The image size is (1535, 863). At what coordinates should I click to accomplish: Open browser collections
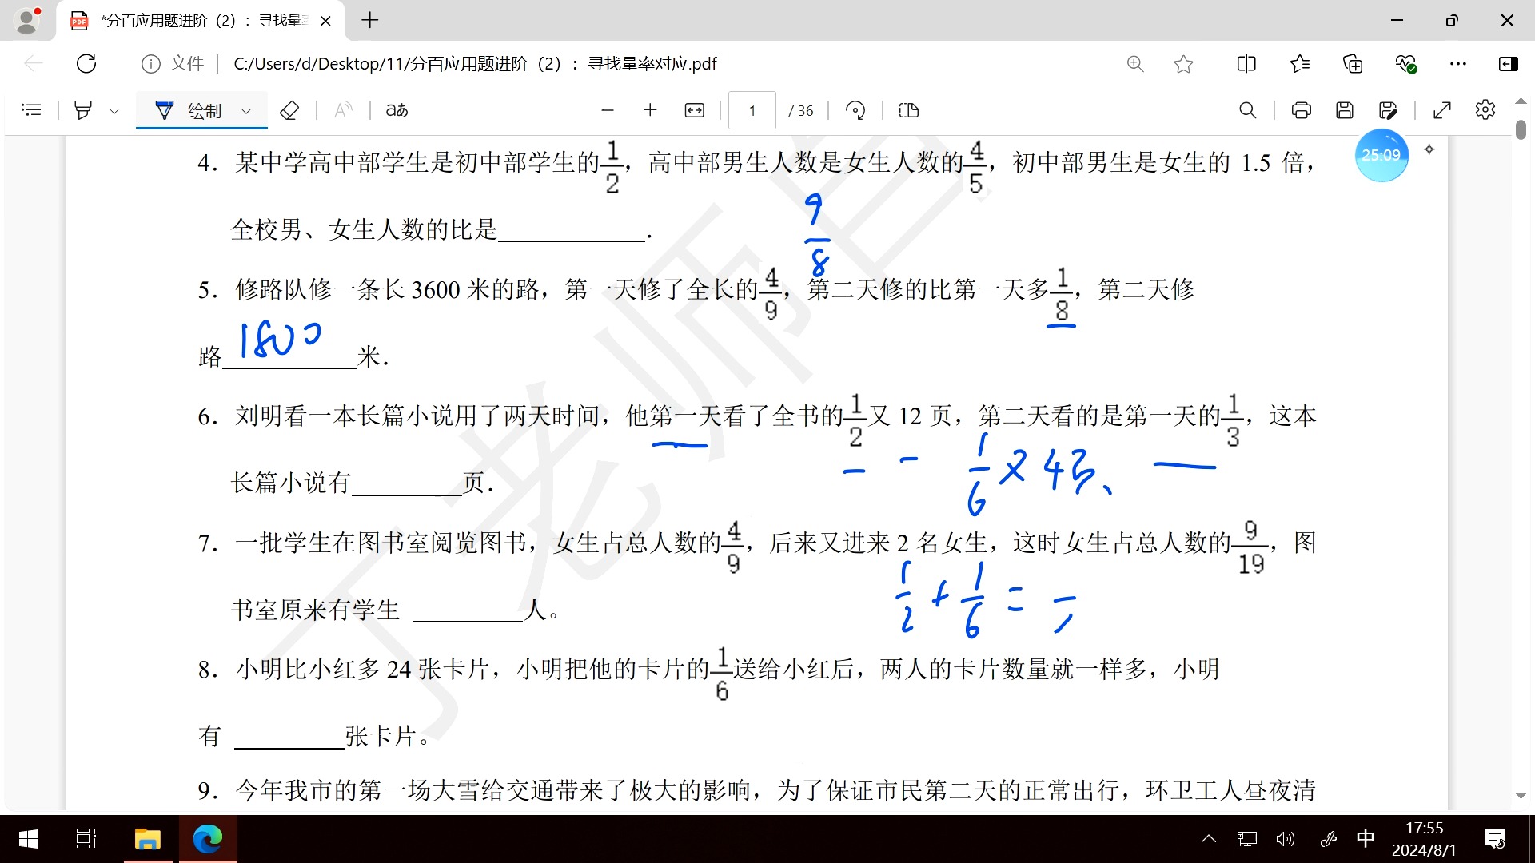click(x=1353, y=63)
